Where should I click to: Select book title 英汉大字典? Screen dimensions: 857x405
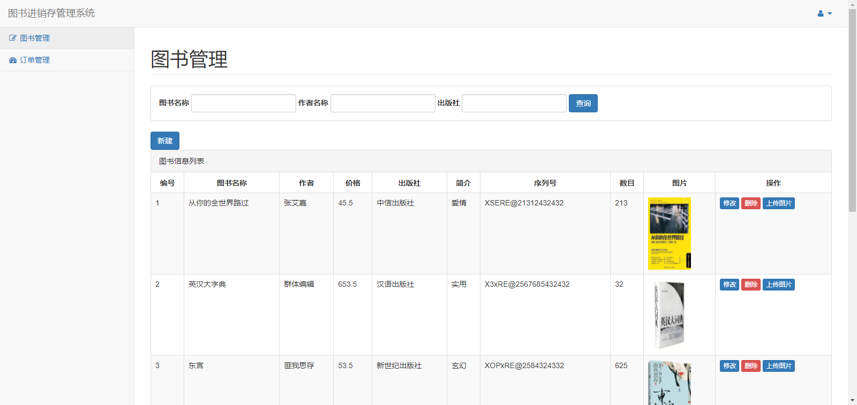tap(207, 285)
